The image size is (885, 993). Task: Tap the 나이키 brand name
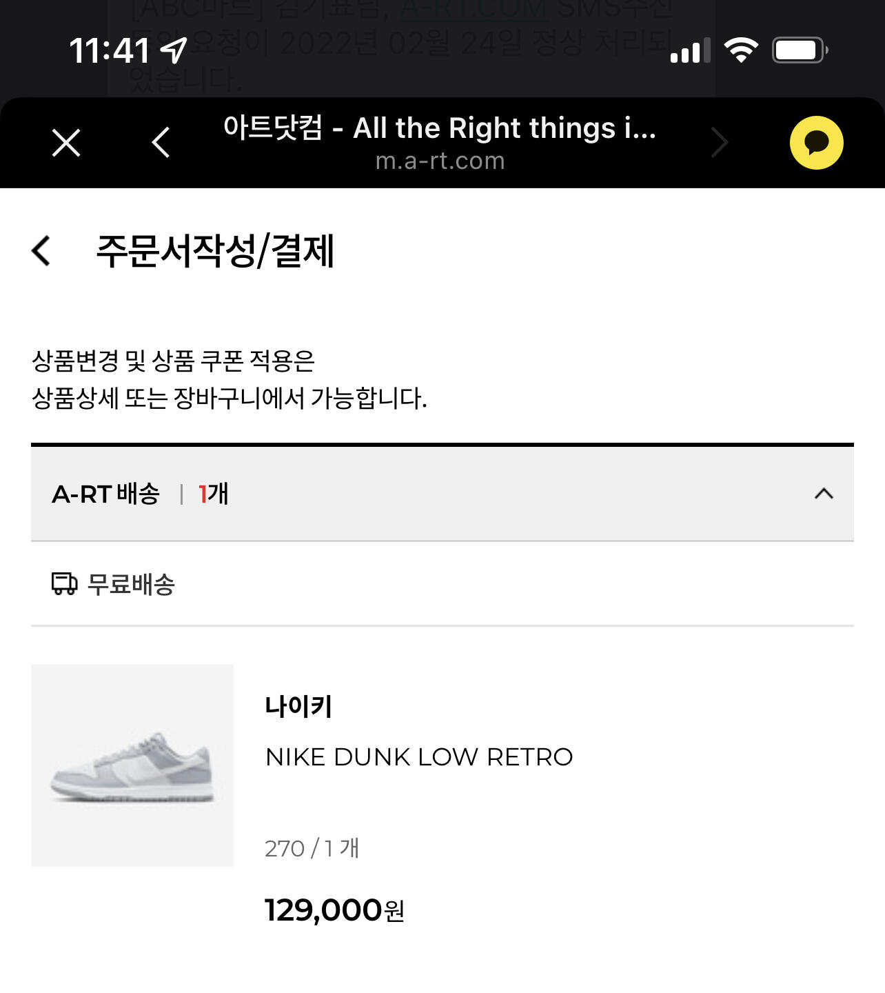point(298,706)
